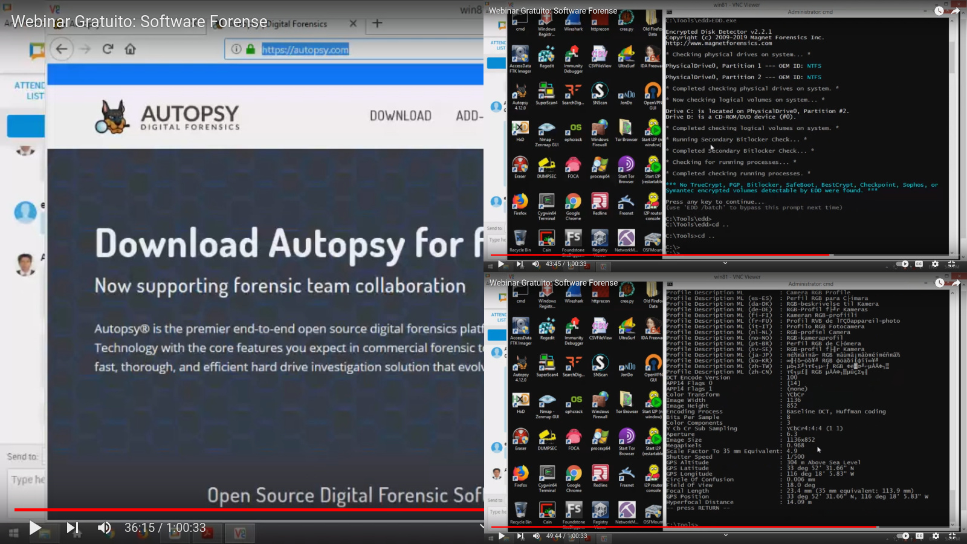This screenshot has width=967, height=544.
Task: Open Google Chrome in the 49:44 video
Action: pyautogui.click(x=574, y=479)
